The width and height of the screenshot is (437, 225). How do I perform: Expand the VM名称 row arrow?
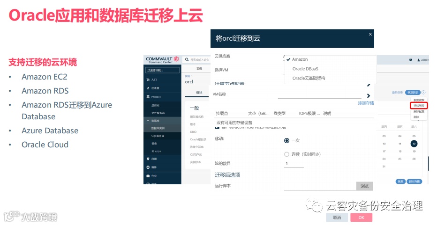pyautogui.click(x=369, y=96)
